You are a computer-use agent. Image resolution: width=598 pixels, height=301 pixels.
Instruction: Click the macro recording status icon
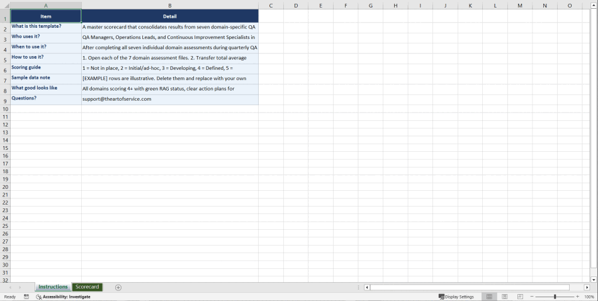click(26, 297)
